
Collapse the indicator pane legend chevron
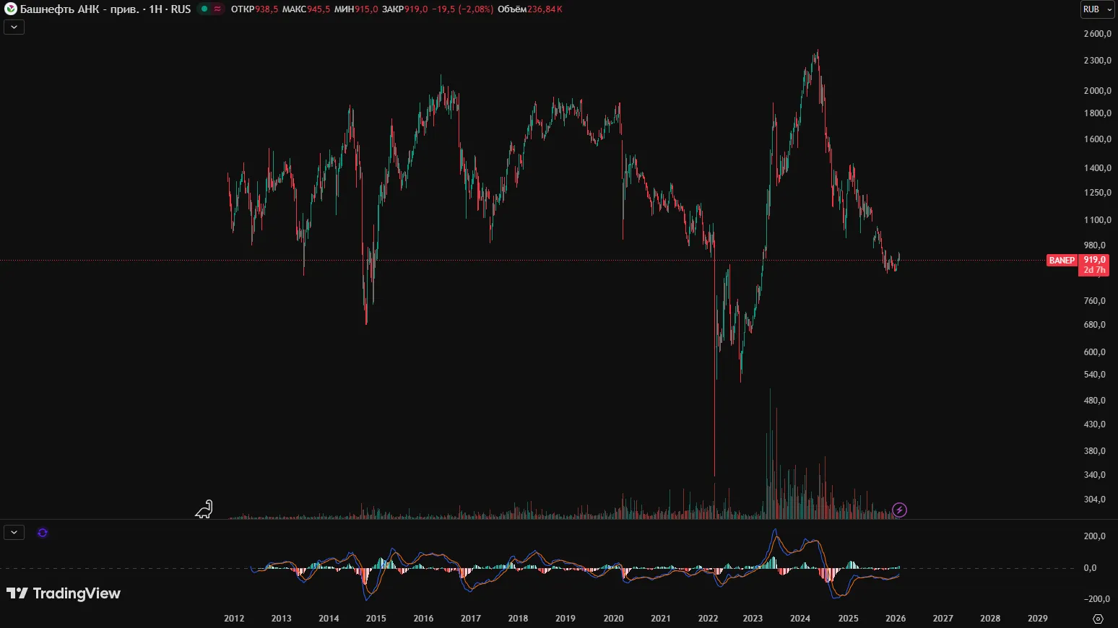[x=14, y=533]
